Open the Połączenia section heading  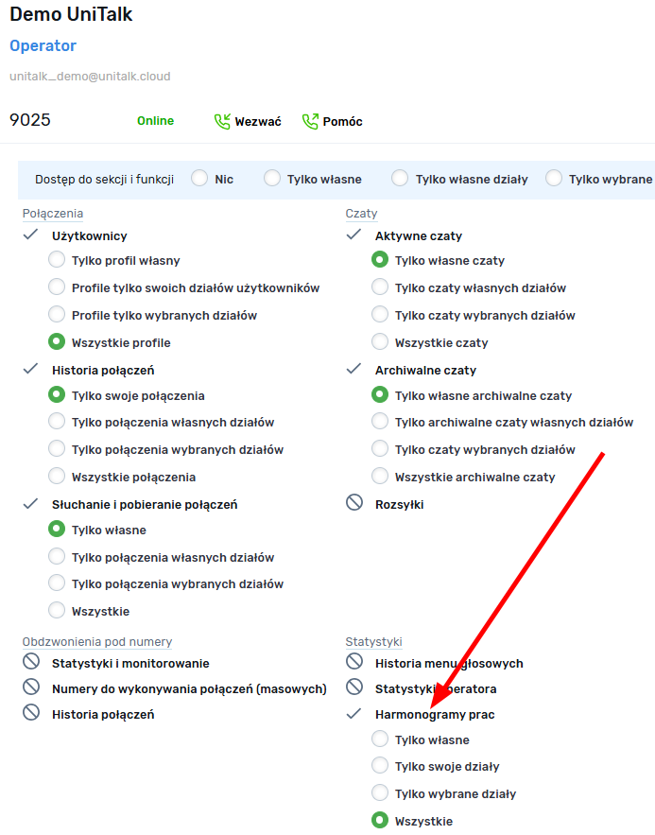pos(53,214)
